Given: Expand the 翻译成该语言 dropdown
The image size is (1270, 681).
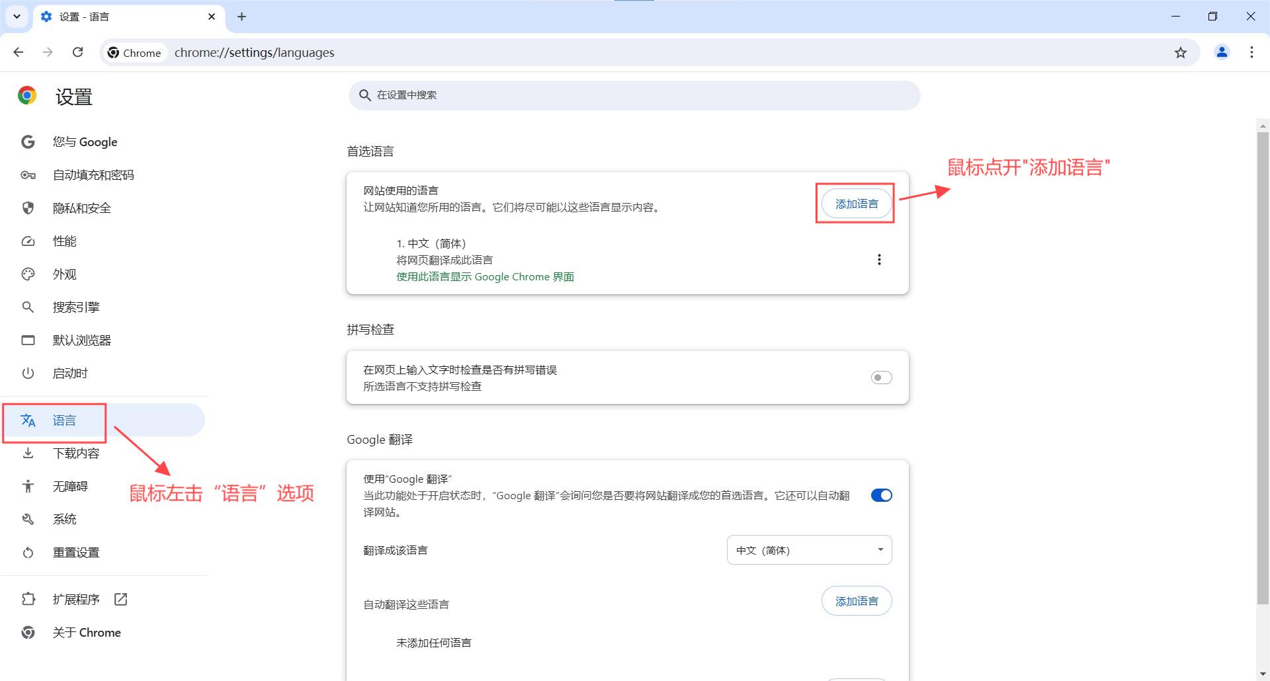Looking at the screenshot, I should pyautogui.click(x=809, y=550).
